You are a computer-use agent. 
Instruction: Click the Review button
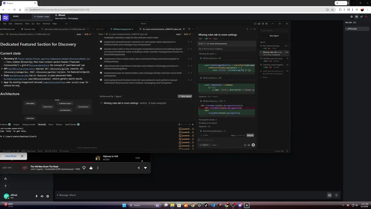tap(250, 135)
